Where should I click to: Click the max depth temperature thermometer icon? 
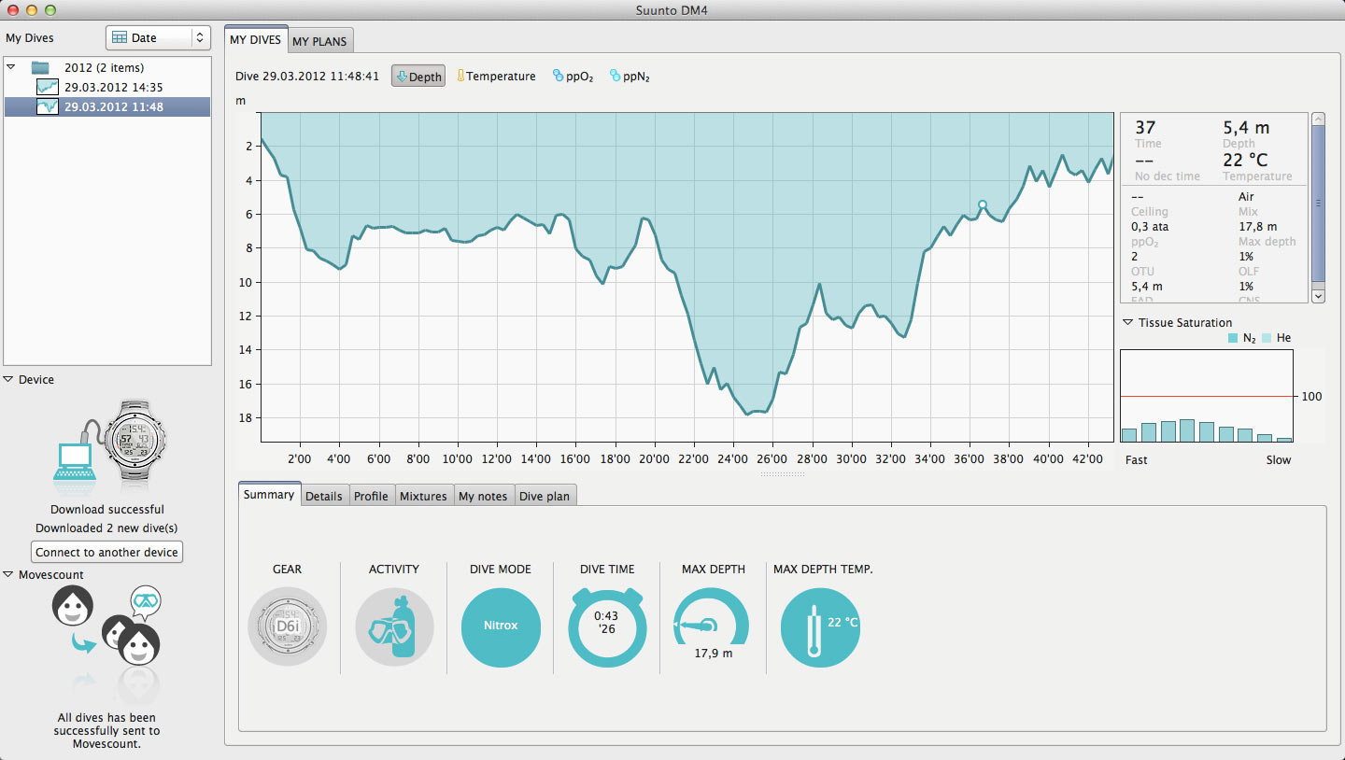[820, 626]
